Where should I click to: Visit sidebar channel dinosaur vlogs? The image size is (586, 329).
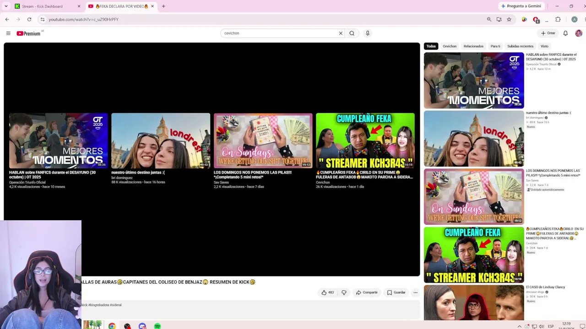535,292
